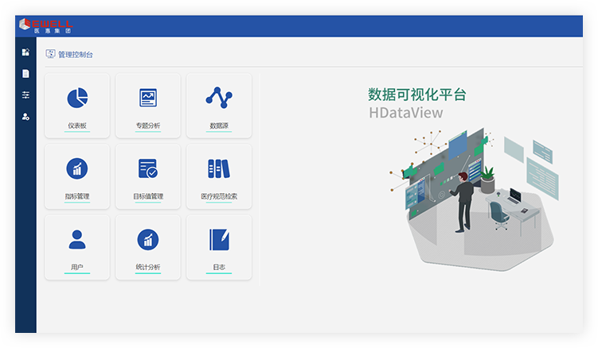Click the 数据可视化平台 heading
598x348 pixels.
[x=416, y=95]
